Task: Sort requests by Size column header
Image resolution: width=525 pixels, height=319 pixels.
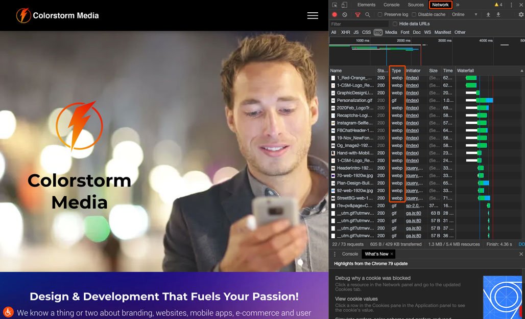Action: click(x=433, y=71)
